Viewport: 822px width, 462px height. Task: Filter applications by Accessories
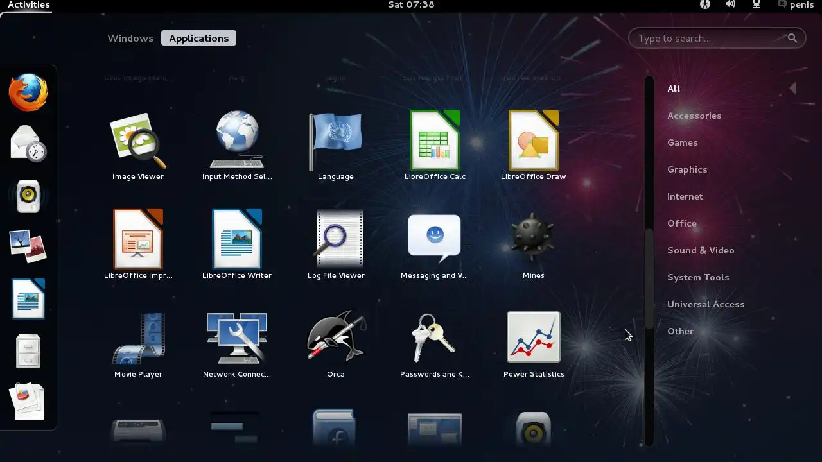[694, 116]
